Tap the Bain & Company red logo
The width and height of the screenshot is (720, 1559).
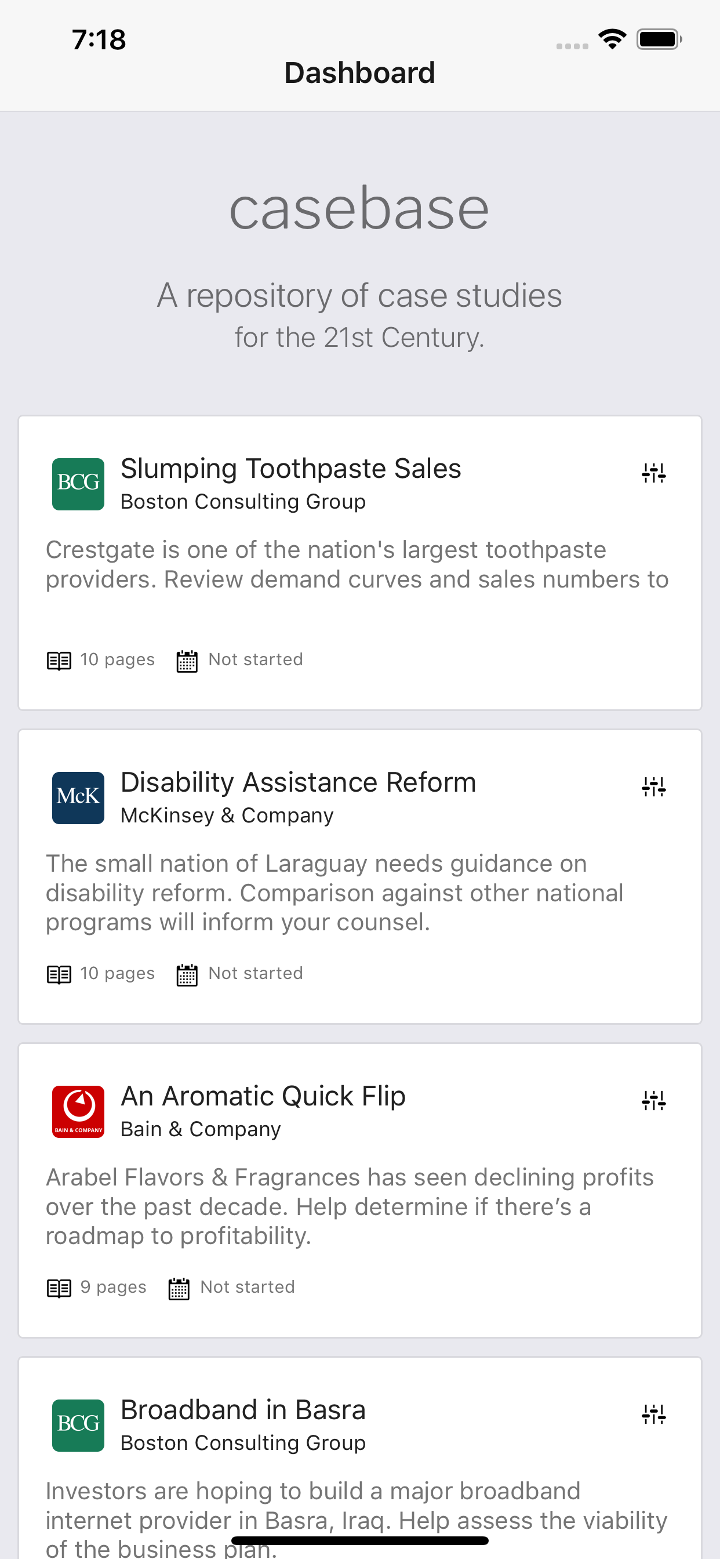[x=78, y=1112]
